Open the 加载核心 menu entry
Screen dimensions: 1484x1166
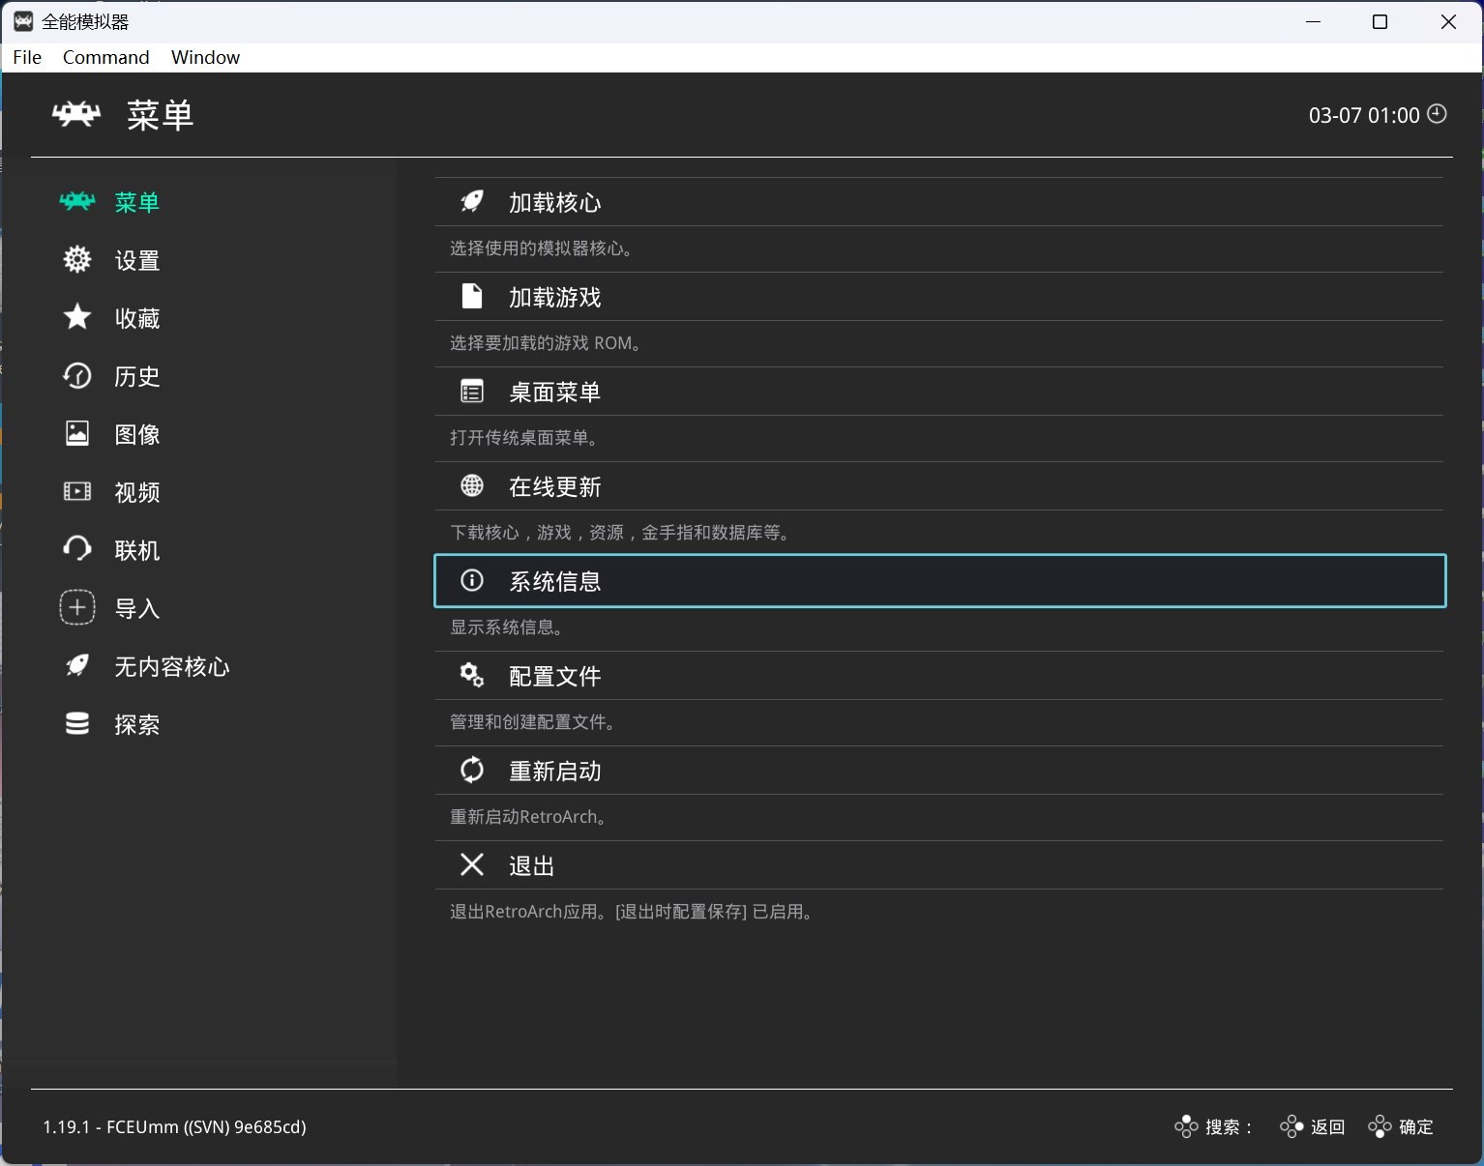click(x=939, y=202)
